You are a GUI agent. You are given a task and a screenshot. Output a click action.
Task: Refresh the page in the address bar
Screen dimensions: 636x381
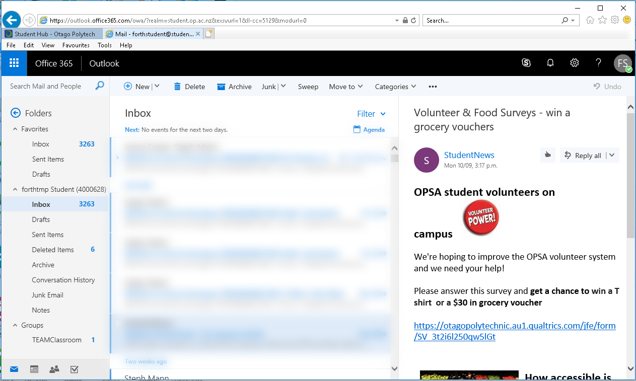413,21
